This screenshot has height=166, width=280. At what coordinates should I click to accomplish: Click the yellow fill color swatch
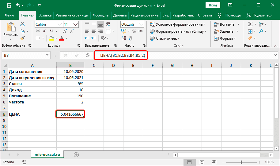click(x=52, y=38)
